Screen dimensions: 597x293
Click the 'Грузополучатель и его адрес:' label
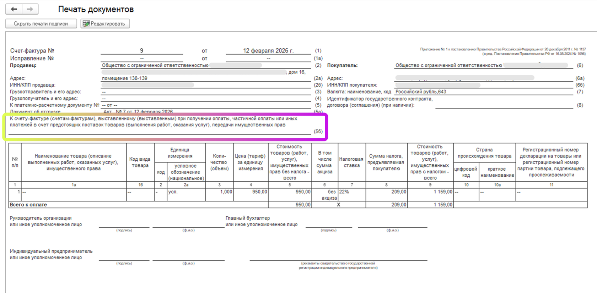click(44, 98)
